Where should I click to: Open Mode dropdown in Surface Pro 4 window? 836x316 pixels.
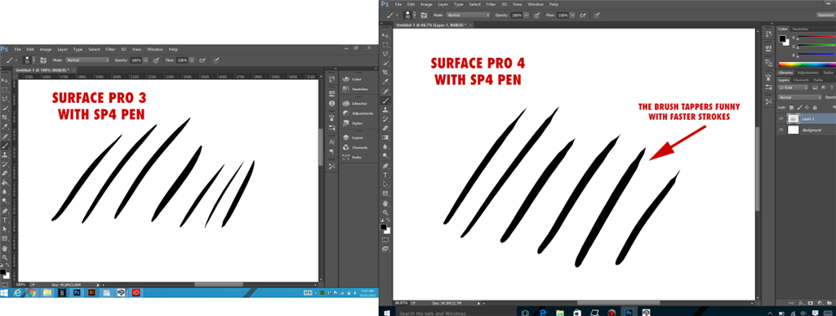(468, 15)
